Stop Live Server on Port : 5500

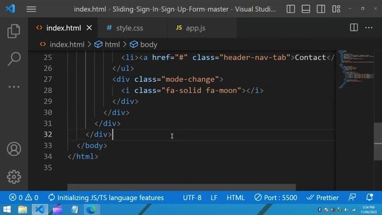pos(276,198)
